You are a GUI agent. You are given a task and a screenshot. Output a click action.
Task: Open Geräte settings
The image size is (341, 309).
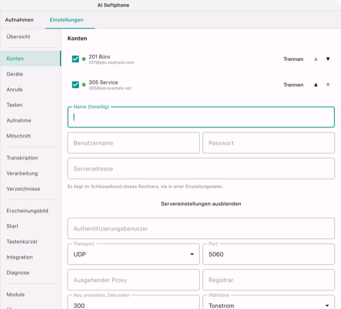point(31,74)
